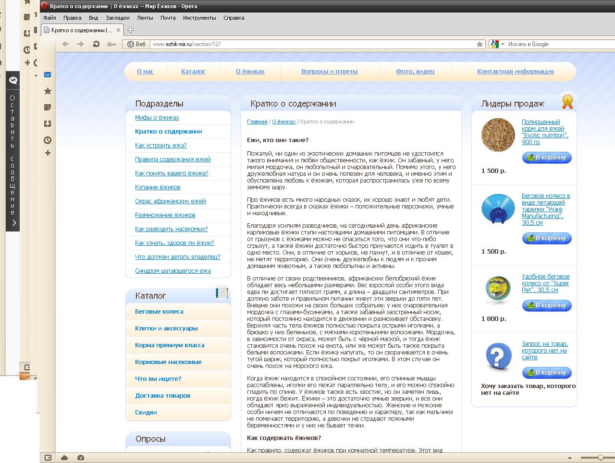The width and height of the screenshot is (615, 463).
Task: Close the Кратко о содержании tab
Action: click(118, 30)
